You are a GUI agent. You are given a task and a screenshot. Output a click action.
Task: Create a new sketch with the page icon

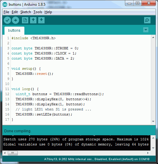(x=25, y=20)
